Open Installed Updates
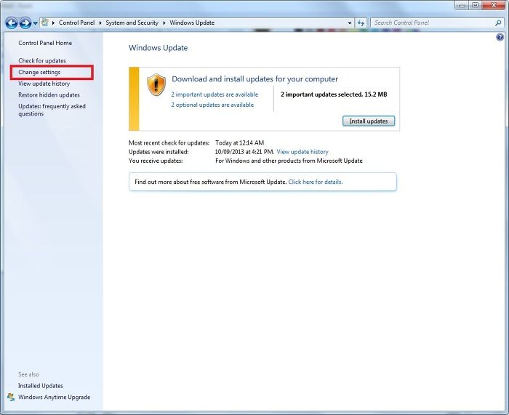 (x=41, y=386)
